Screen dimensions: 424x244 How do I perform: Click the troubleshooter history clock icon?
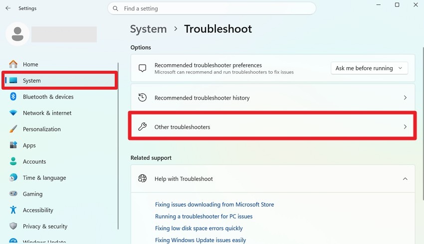click(142, 98)
